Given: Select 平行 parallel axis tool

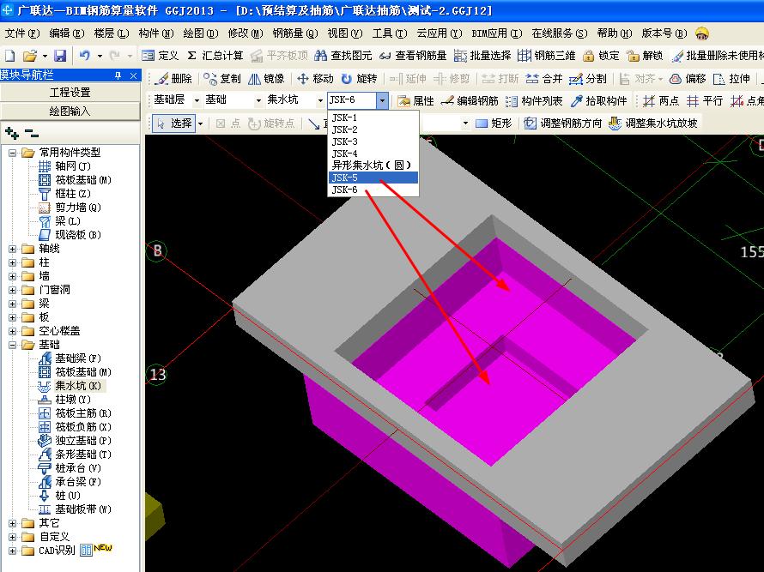Looking at the screenshot, I should coord(705,101).
